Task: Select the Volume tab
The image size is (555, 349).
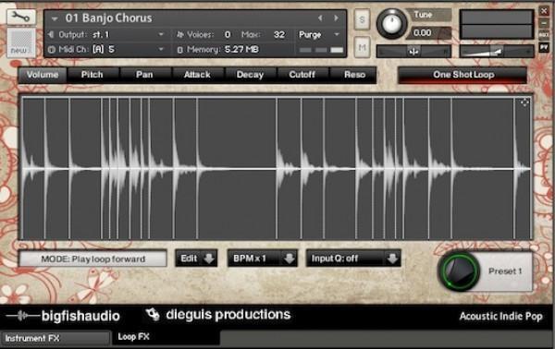Action: point(43,75)
